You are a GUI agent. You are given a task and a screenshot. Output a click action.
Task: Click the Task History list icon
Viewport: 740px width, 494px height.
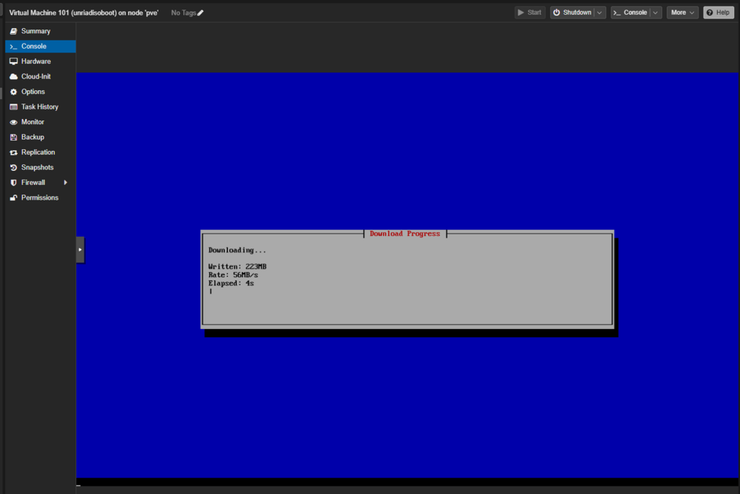[13, 106]
